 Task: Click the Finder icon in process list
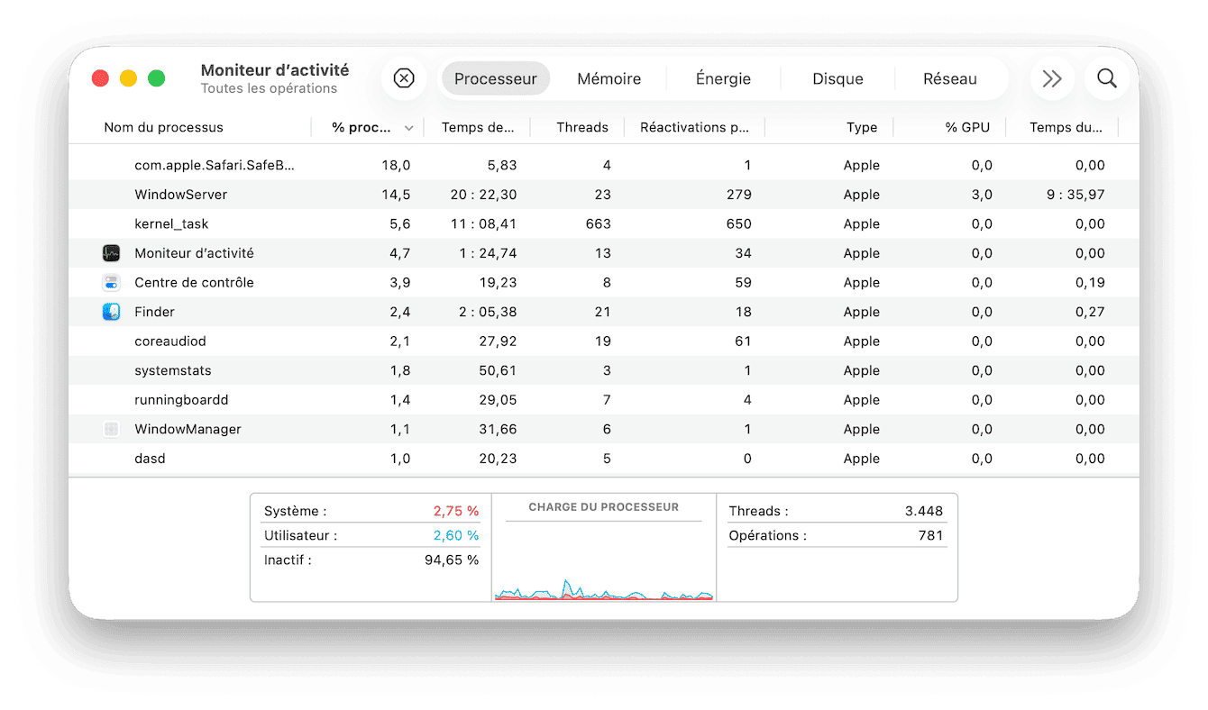pos(111,312)
